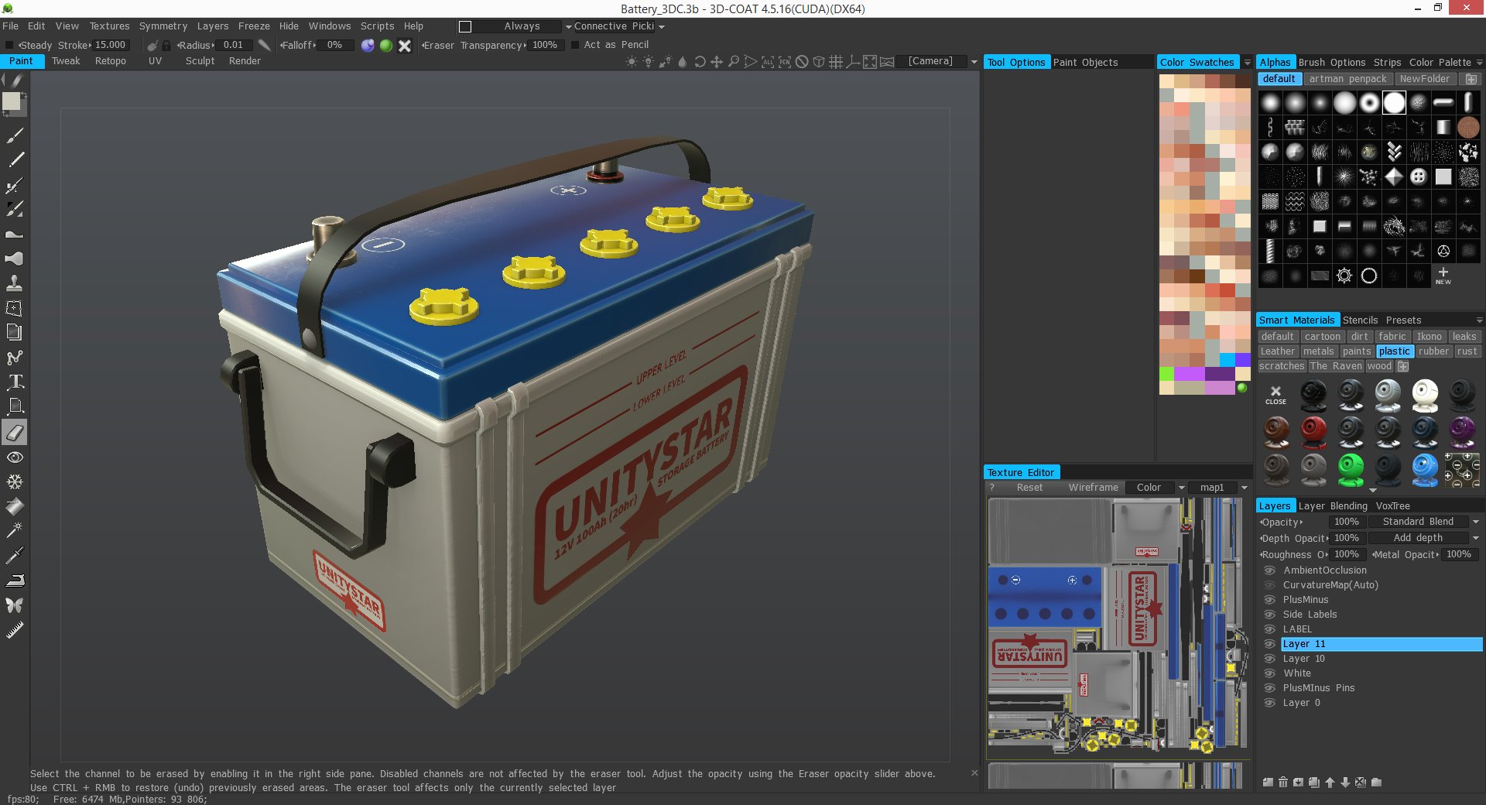Click the duplicate layer icon below Layers panel
The image size is (1486, 805).
pos(1314,783)
